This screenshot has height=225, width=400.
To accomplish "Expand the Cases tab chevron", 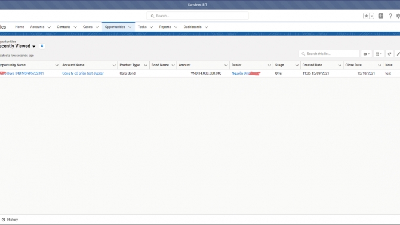I will 97,27.
